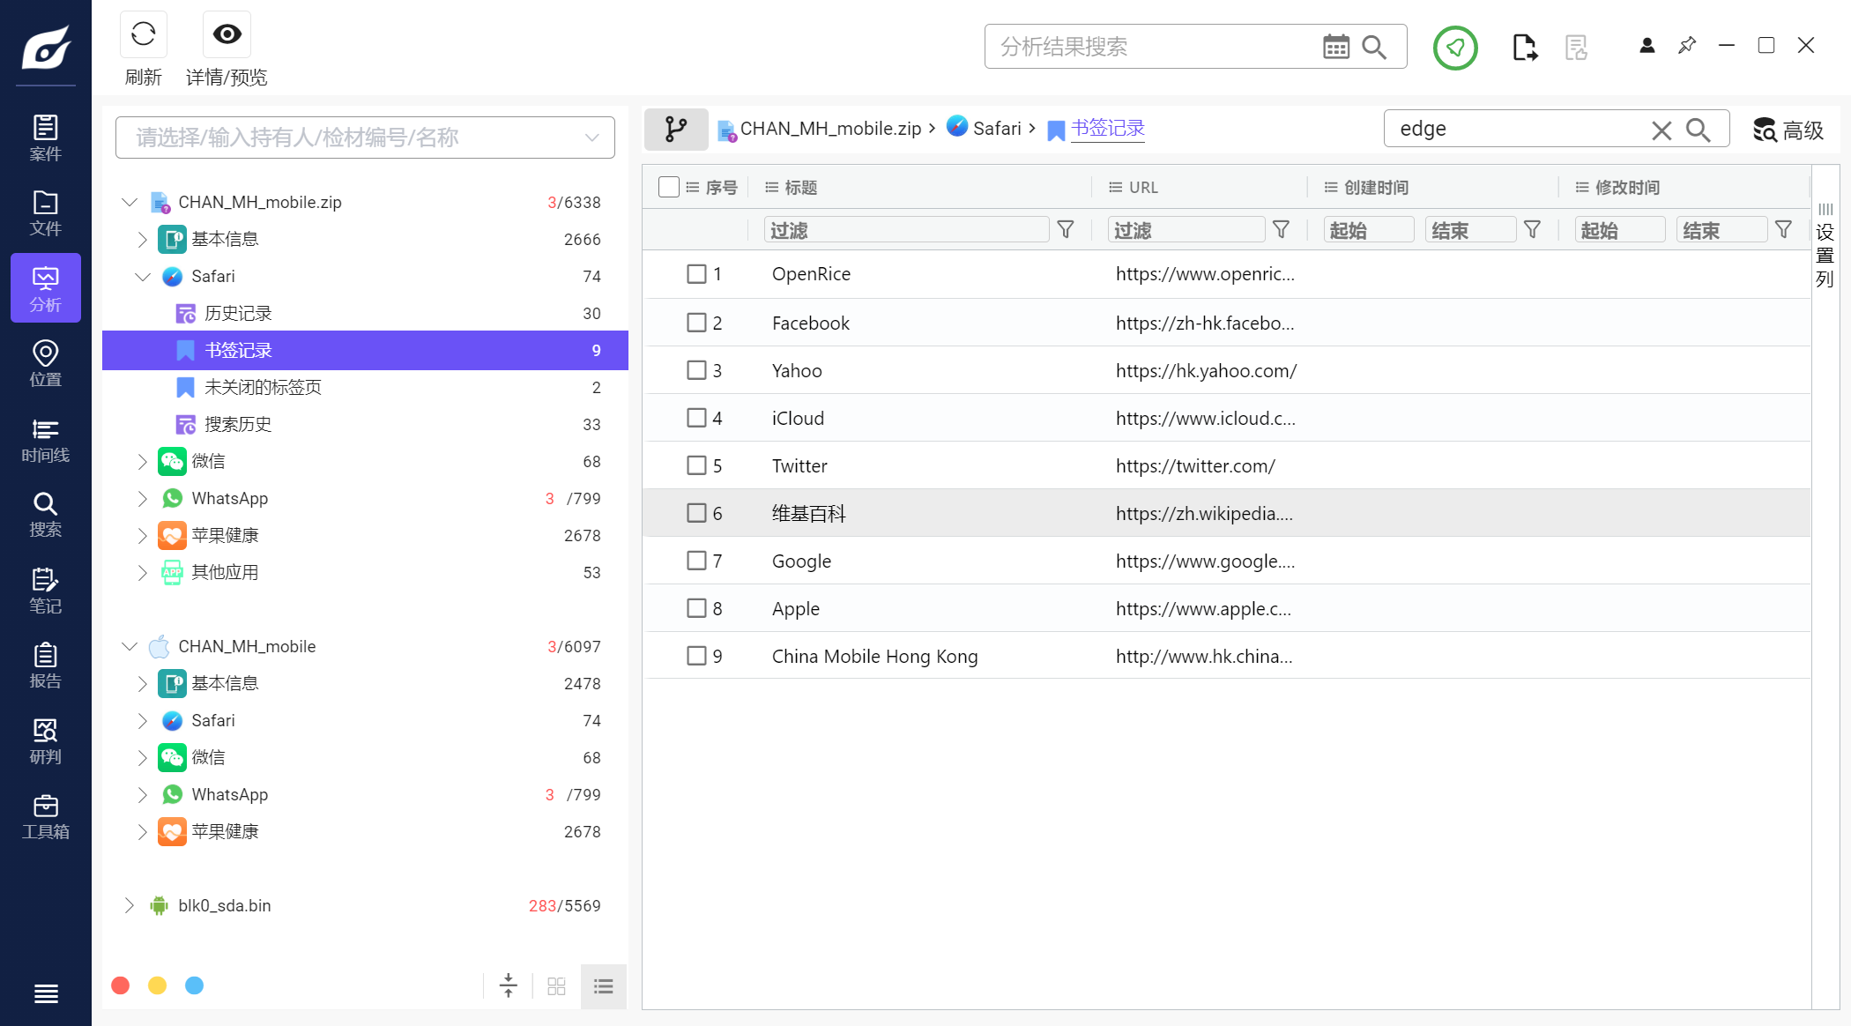Viewport: 1851px width, 1026px height.
Task: Switch to the Search section in the sidebar
Action: [45, 515]
